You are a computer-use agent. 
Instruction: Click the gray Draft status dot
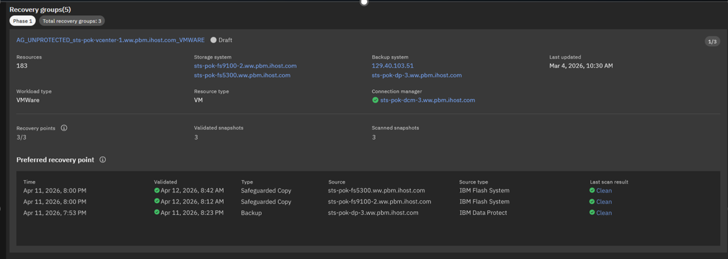tap(214, 40)
